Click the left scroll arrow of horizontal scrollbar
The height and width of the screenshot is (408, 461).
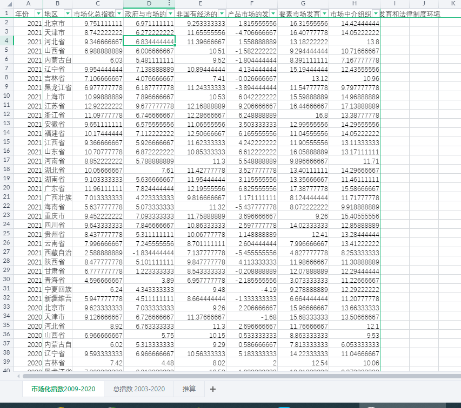[18, 376]
